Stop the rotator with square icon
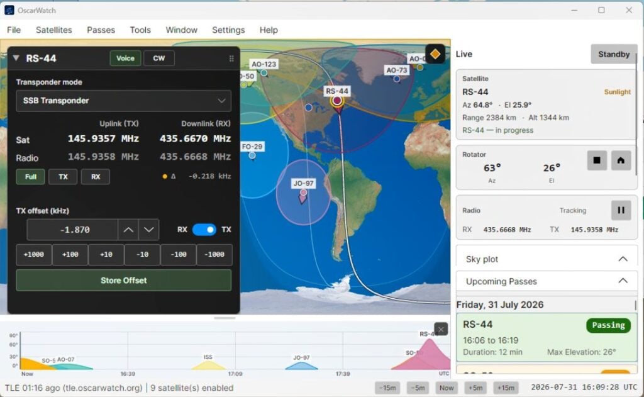This screenshot has width=644, height=397. pyautogui.click(x=597, y=160)
